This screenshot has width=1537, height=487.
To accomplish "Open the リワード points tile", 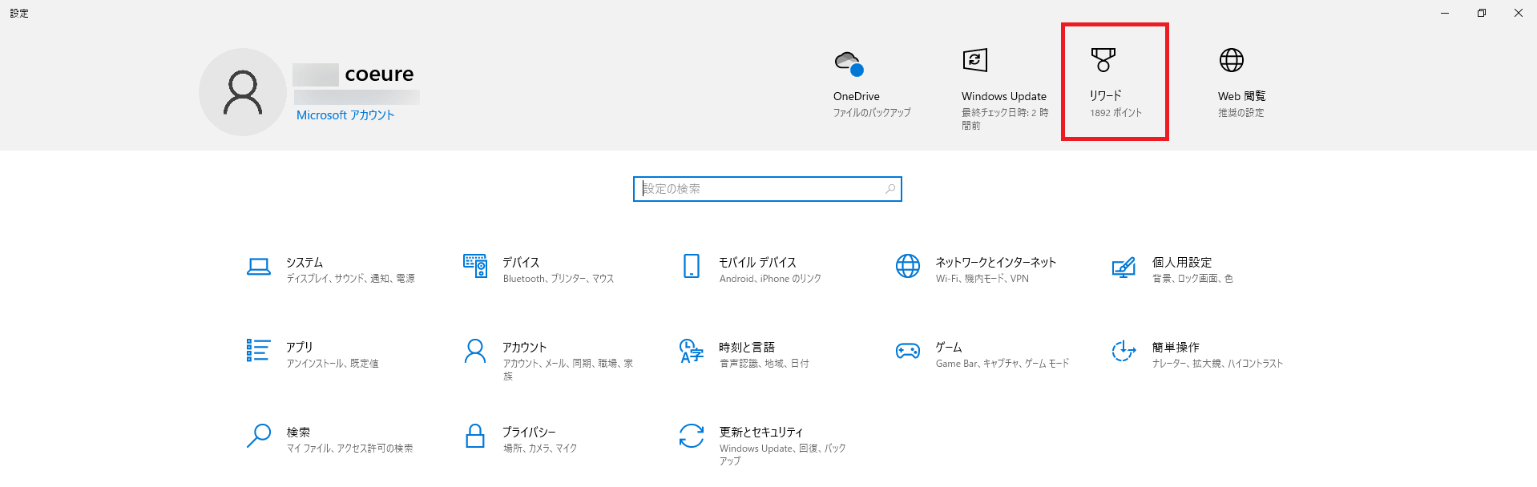I will click(x=1115, y=83).
